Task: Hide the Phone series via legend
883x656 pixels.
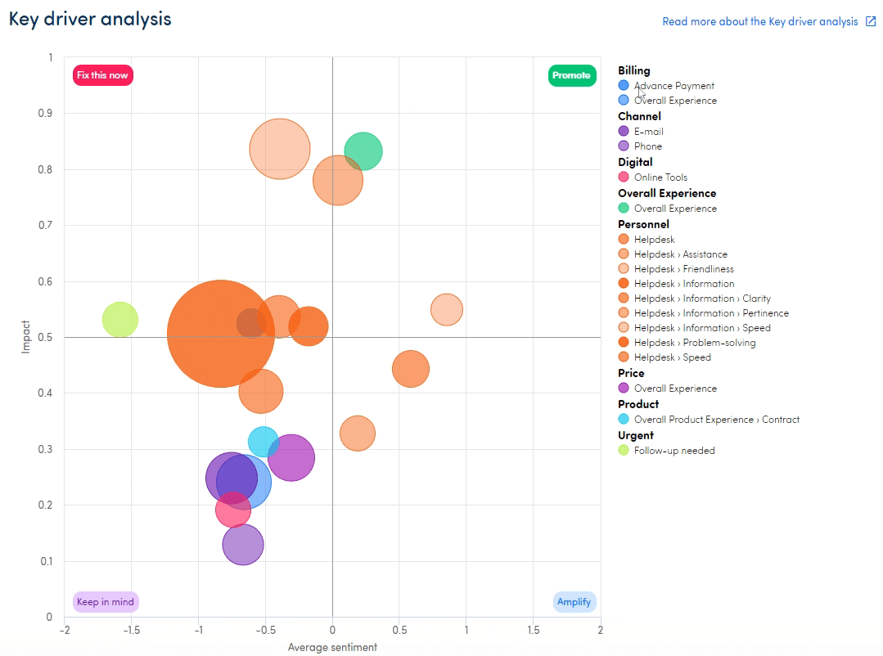Action: click(x=647, y=146)
